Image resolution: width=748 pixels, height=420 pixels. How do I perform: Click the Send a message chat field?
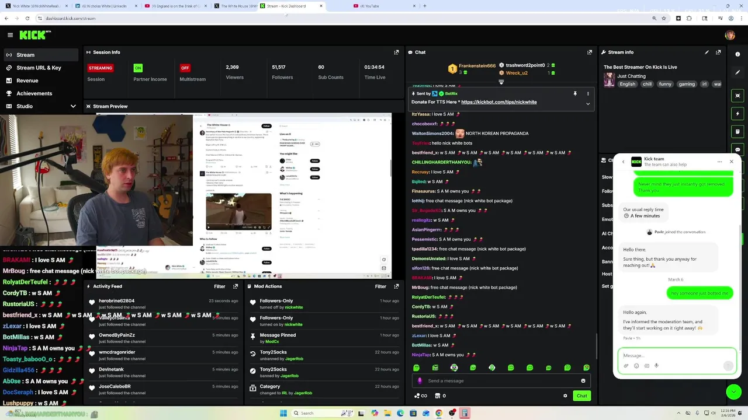coord(501,381)
